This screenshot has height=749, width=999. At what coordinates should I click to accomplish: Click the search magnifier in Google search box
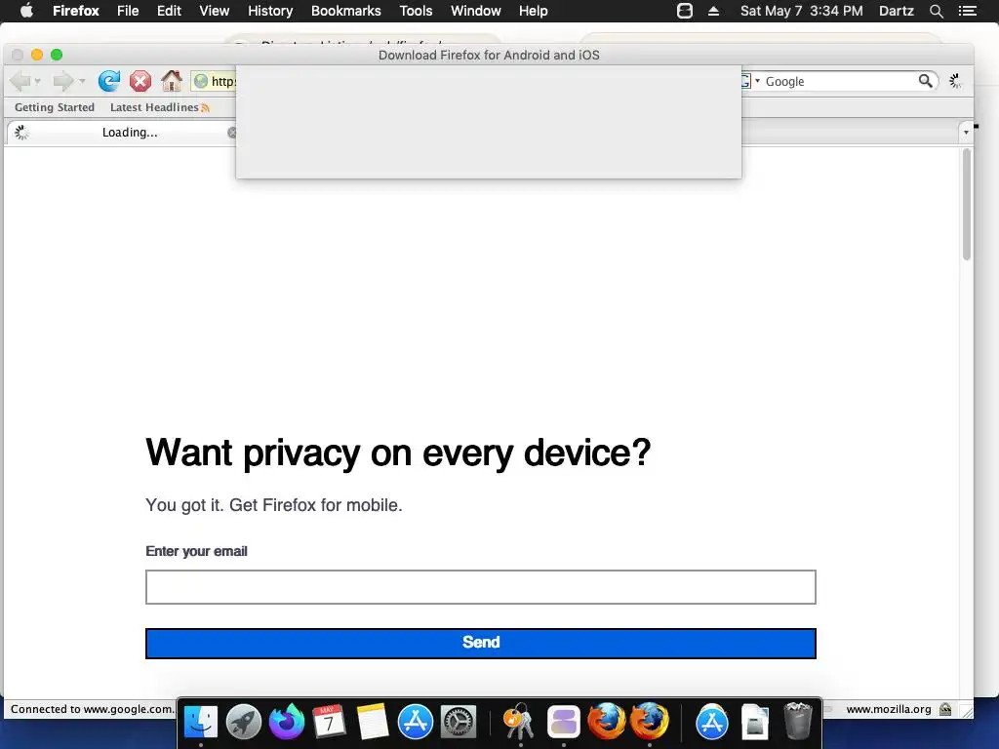pyautogui.click(x=925, y=81)
